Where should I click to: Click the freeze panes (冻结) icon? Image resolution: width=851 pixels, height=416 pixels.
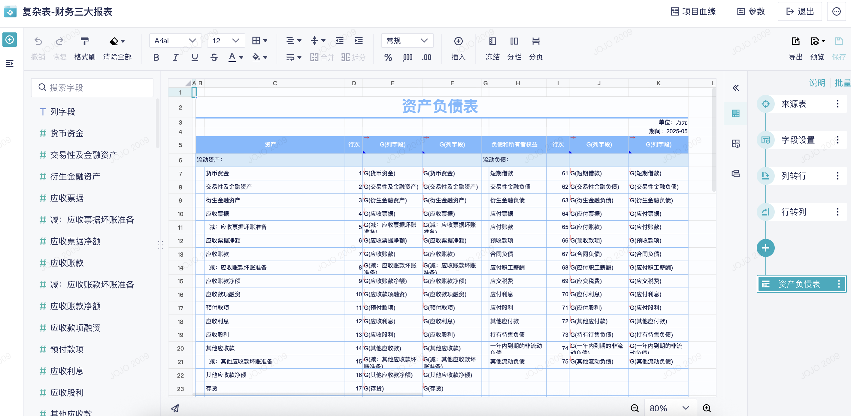(x=492, y=41)
